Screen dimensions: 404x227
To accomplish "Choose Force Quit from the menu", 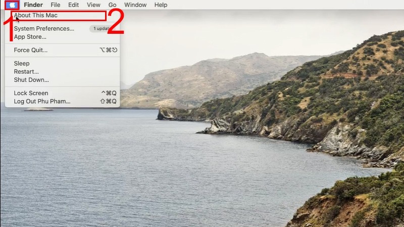I will point(30,50).
